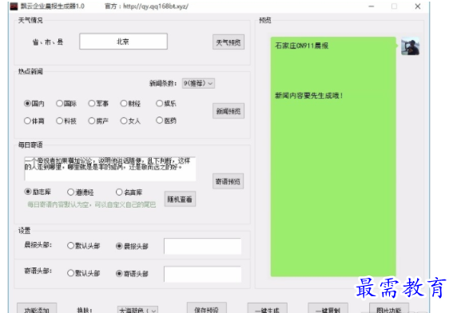
Task: Click the 一键生成 button
Action: tap(267, 308)
